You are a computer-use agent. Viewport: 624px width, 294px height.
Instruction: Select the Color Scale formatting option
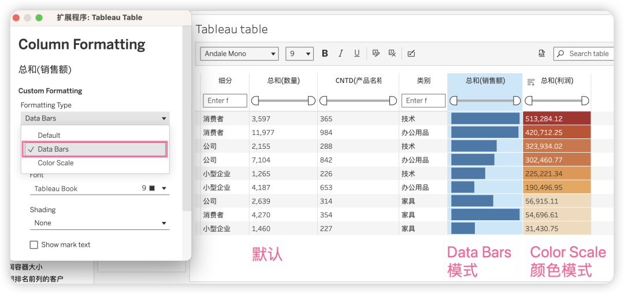click(95, 163)
